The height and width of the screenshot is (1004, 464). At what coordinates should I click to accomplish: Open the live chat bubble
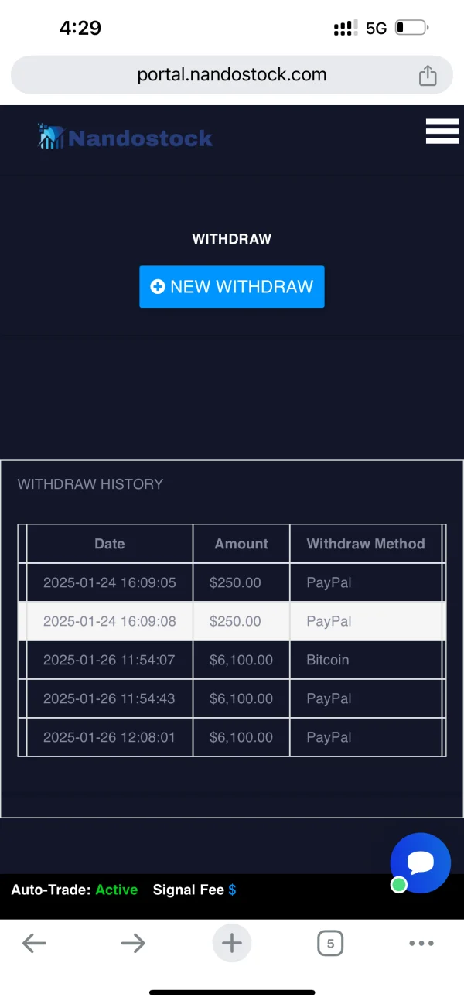coord(421,862)
